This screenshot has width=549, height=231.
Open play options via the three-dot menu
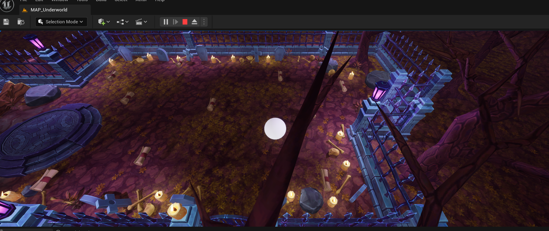204,22
